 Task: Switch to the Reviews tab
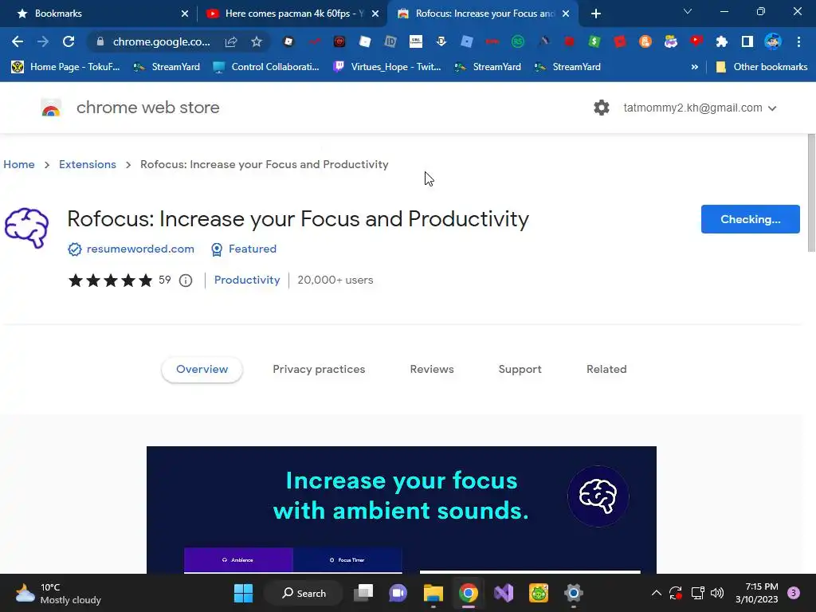pyautogui.click(x=432, y=369)
